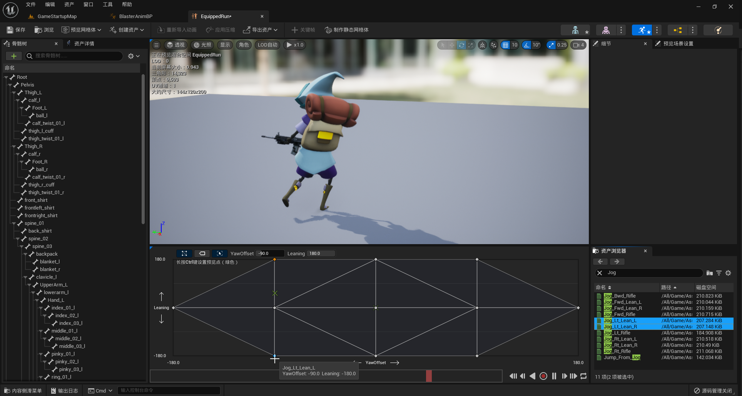Open the 文件 menu
This screenshot has height=396, width=742.
click(31, 5)
